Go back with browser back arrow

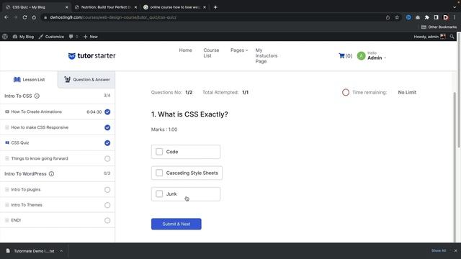(x=6, y=17)
